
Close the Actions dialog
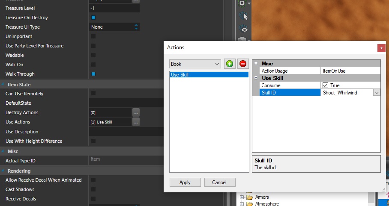(381, 48)
